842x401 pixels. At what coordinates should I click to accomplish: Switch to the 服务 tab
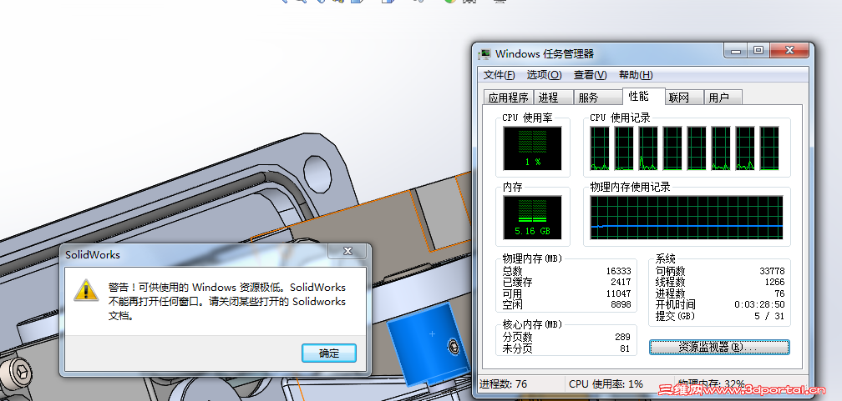(598, 98)
